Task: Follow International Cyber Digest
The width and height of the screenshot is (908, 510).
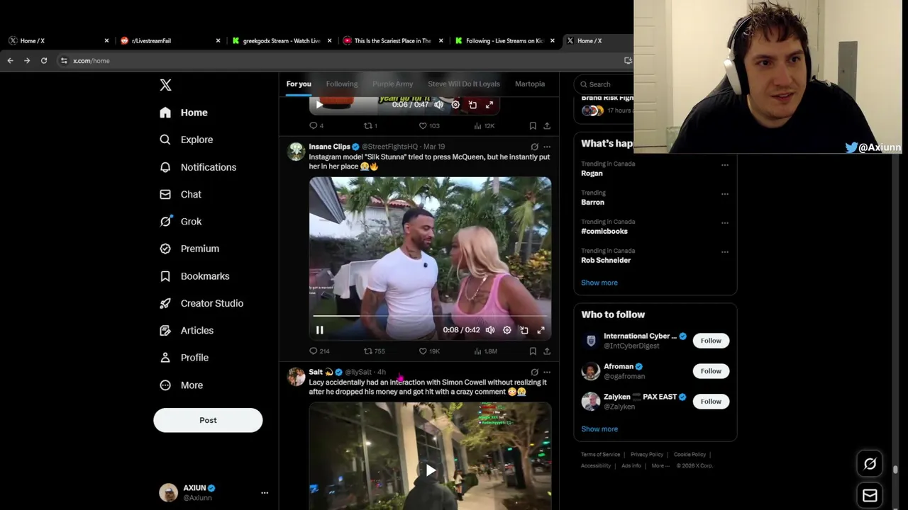Action: click(x=711, y=341)
